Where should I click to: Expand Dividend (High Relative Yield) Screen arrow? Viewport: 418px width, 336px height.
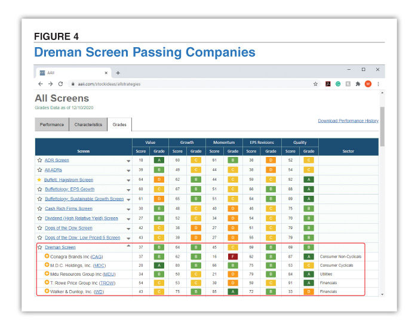(x=128, y=219)
